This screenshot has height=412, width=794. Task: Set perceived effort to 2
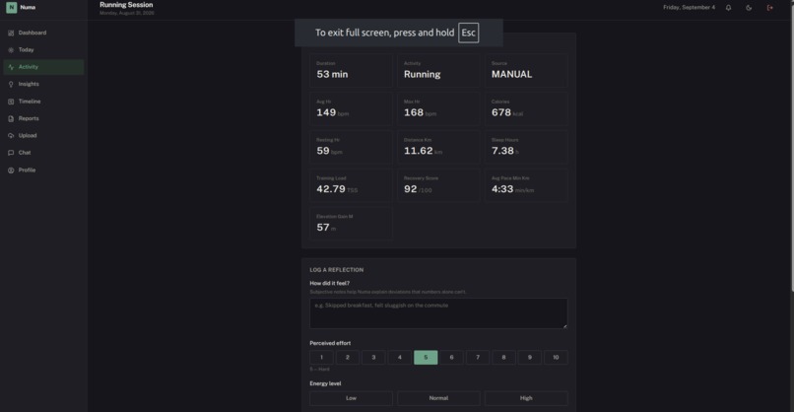348,357
